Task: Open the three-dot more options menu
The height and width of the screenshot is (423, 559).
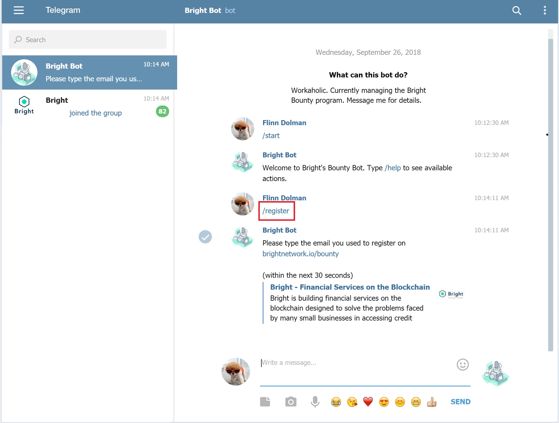Action: point(545,10)
